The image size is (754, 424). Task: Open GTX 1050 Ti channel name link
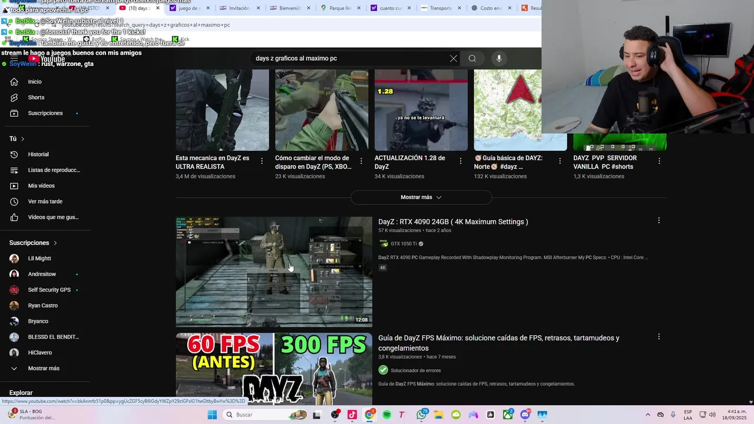[404, 244]
